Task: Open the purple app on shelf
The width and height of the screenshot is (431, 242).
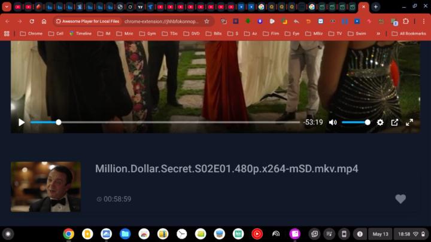Action: tap(295, 234)
